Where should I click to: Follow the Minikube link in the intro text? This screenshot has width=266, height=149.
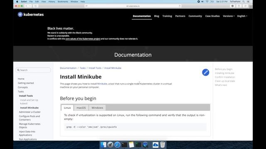coord(102,84)
